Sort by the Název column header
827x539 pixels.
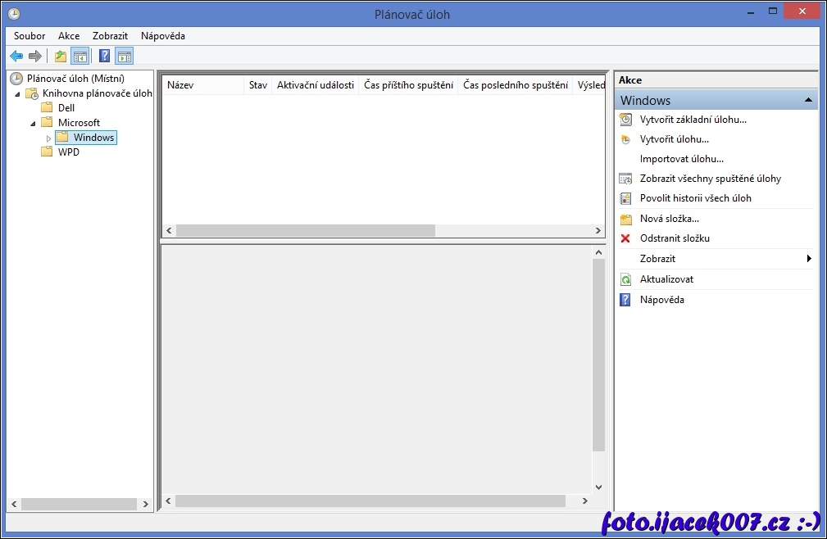pos(202,85)
